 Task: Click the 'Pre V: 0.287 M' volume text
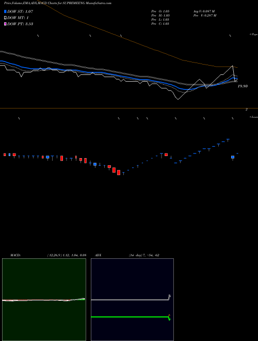coord(204,16)
